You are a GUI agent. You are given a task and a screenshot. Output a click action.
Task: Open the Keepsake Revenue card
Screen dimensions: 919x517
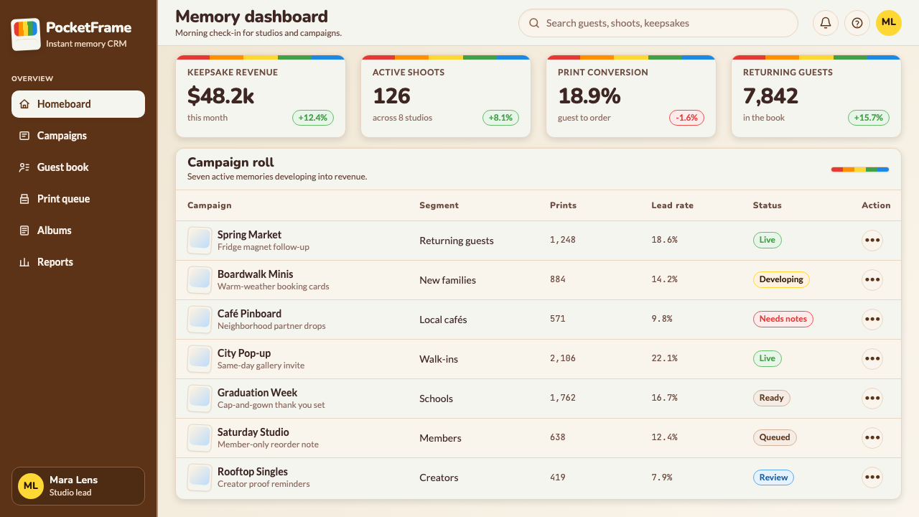tap(261, 96)
